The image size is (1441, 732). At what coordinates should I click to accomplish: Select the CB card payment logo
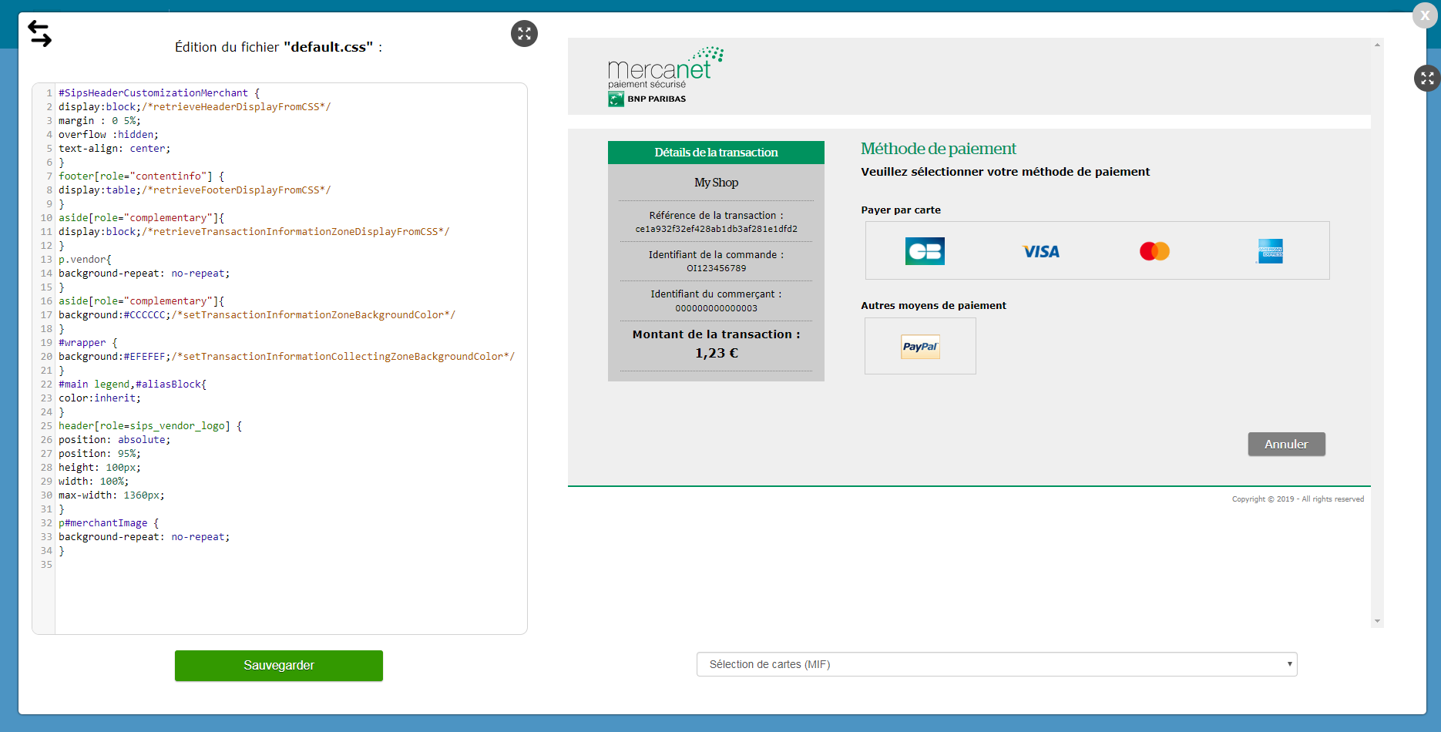(925, 251)
